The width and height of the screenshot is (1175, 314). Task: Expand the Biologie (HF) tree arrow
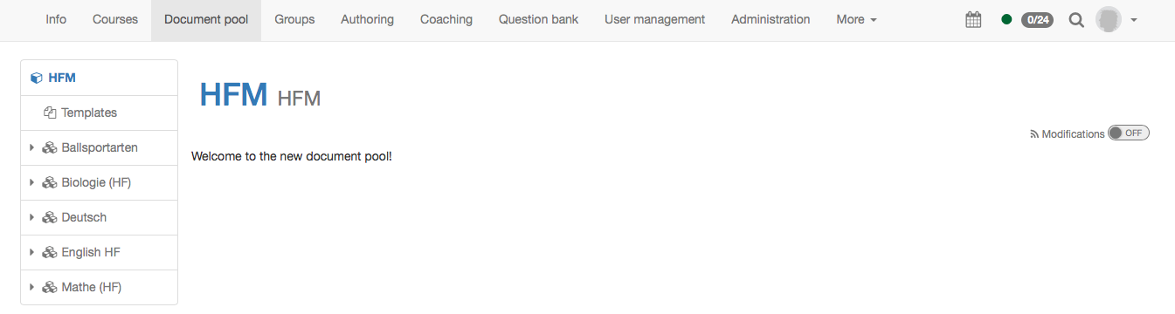tap(32, 182)
